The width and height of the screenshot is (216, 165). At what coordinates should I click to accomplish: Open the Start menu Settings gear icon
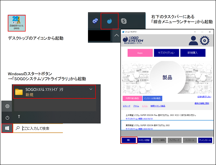pos(7,106)
